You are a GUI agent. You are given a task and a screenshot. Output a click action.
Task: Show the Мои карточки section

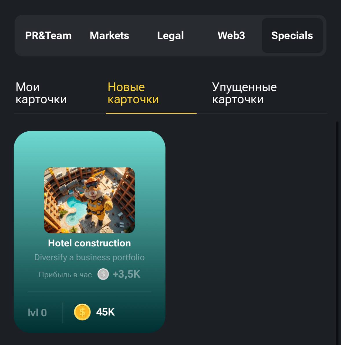[41, 93]
